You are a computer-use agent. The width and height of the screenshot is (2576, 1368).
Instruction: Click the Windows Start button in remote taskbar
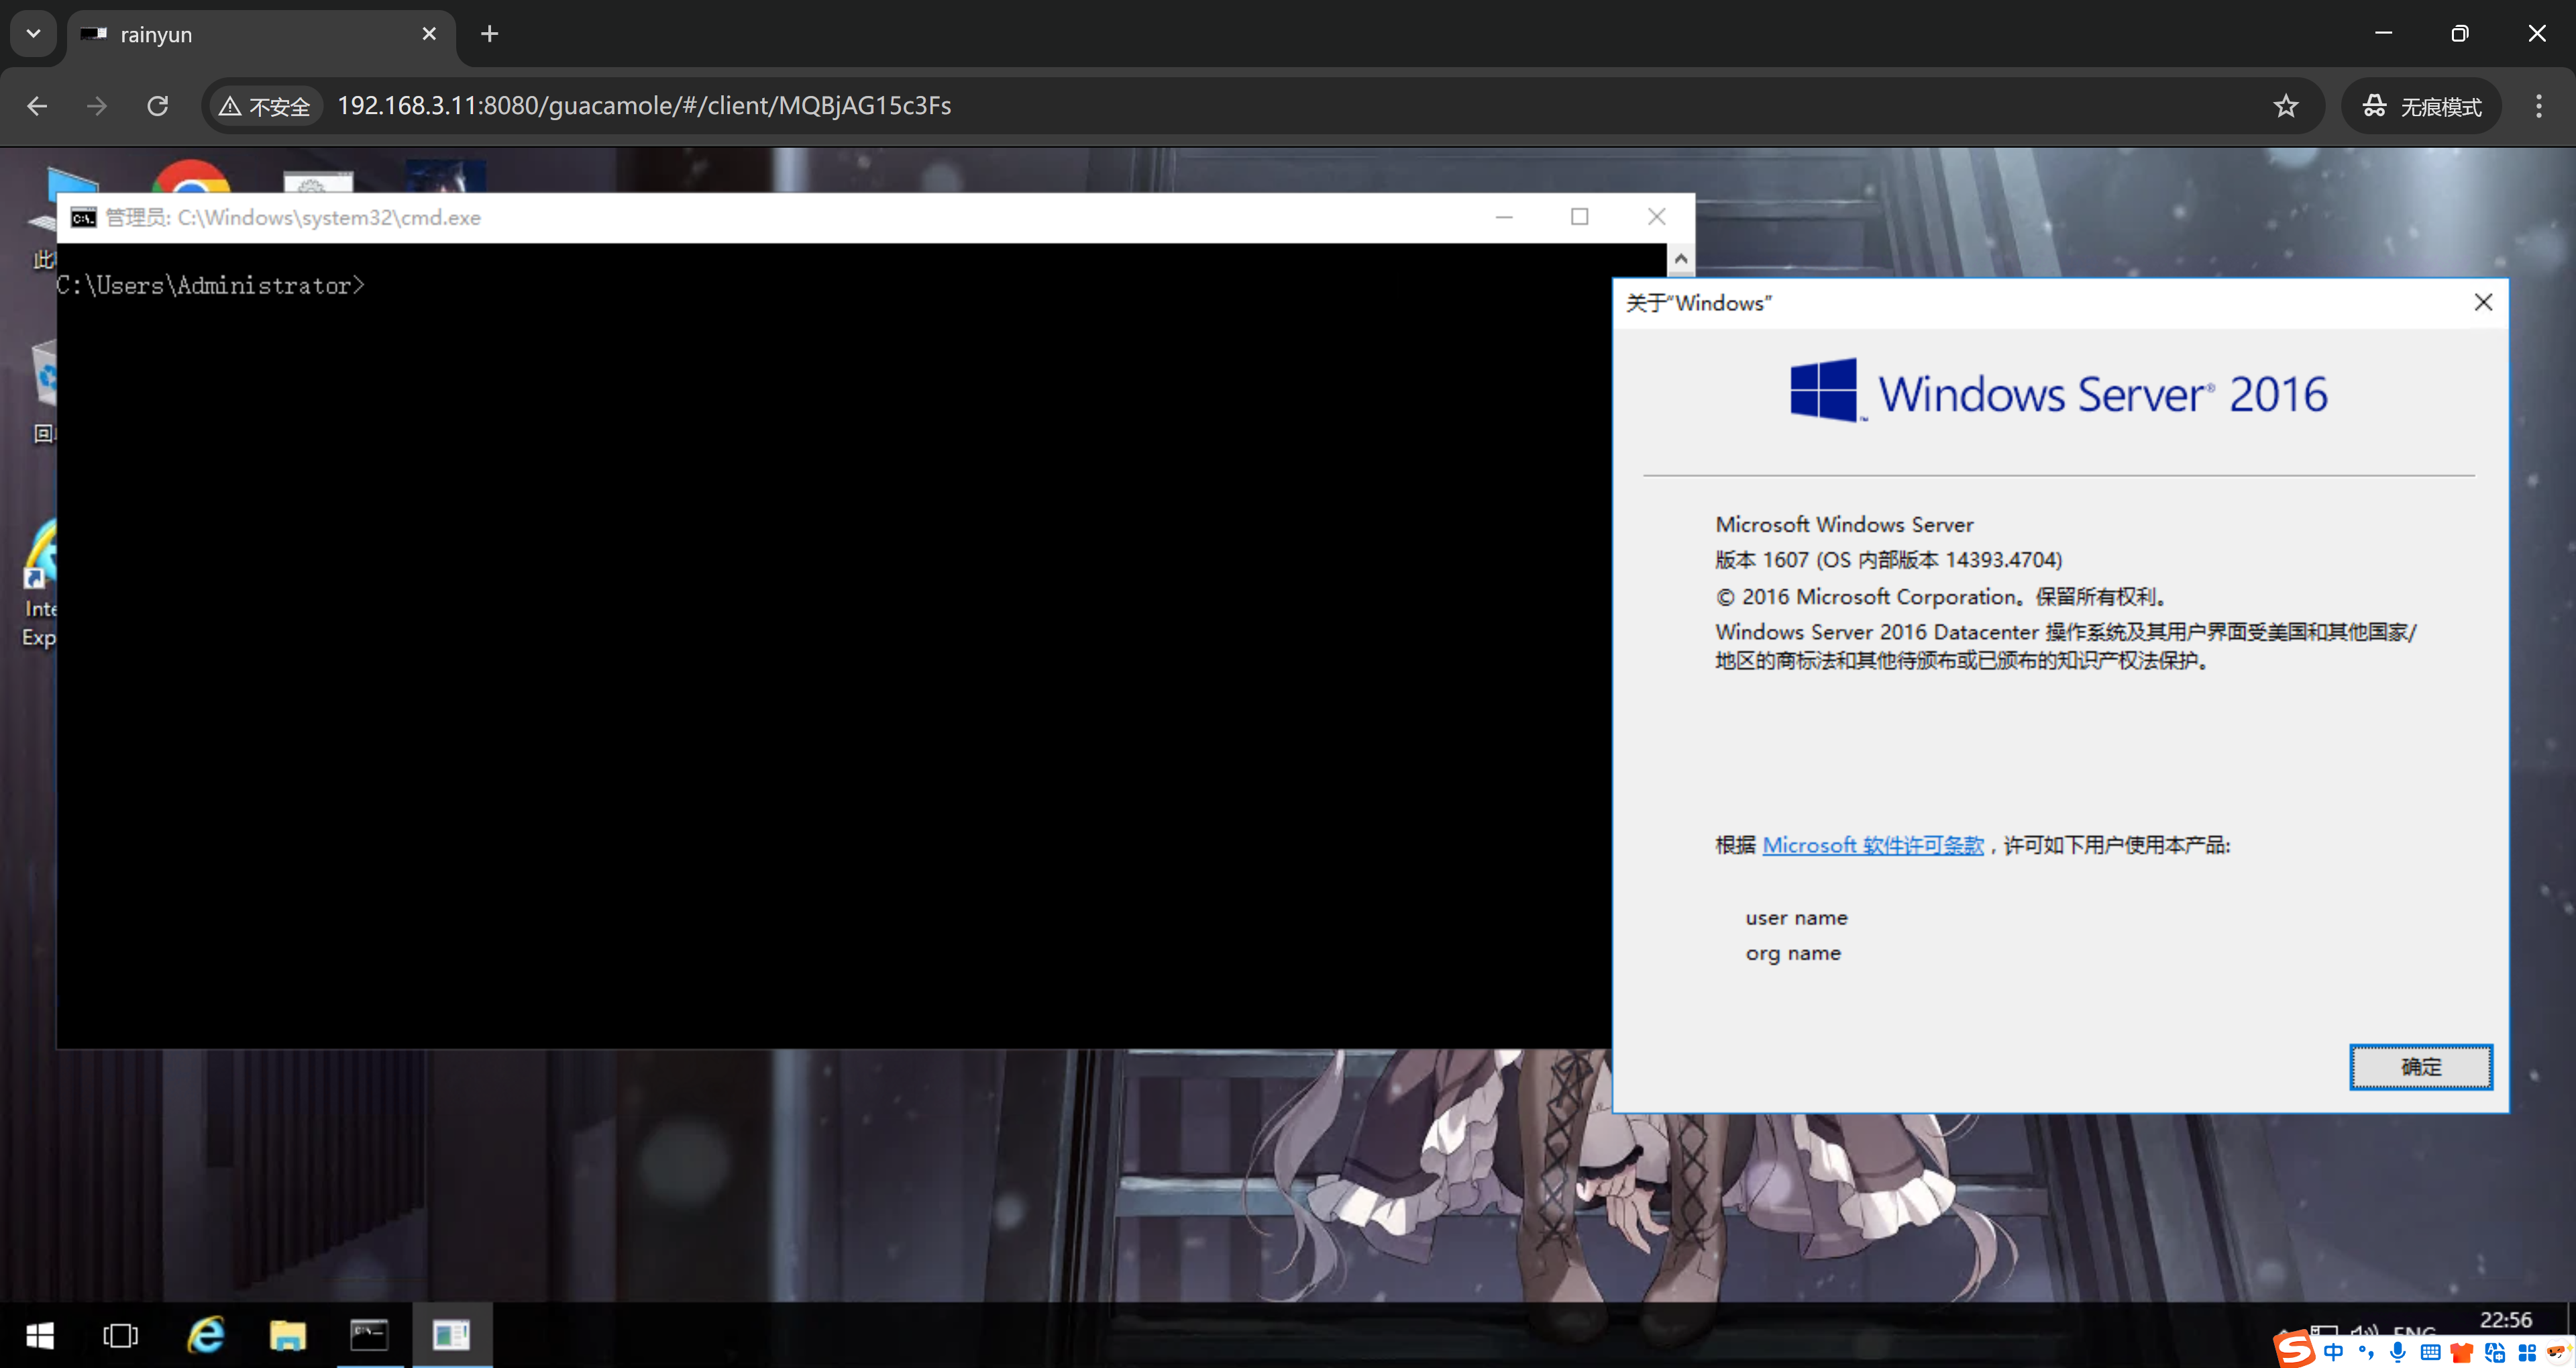pos(39,1335)
